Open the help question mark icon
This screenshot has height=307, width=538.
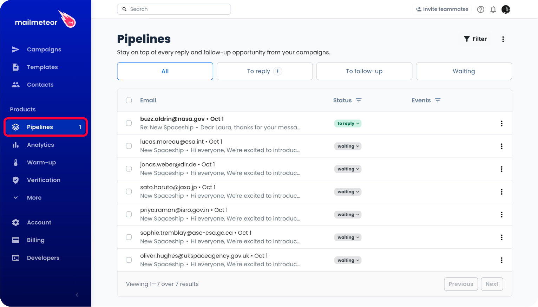pyautogui.click(x=481, y=9)
